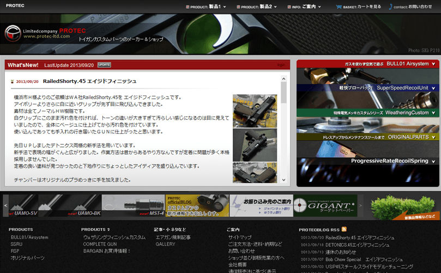The width and height of the screenshot is (441, 273).
Task: Open third pistol photo thumbnail
Action: pyautogui.click(x=255, y=173)
